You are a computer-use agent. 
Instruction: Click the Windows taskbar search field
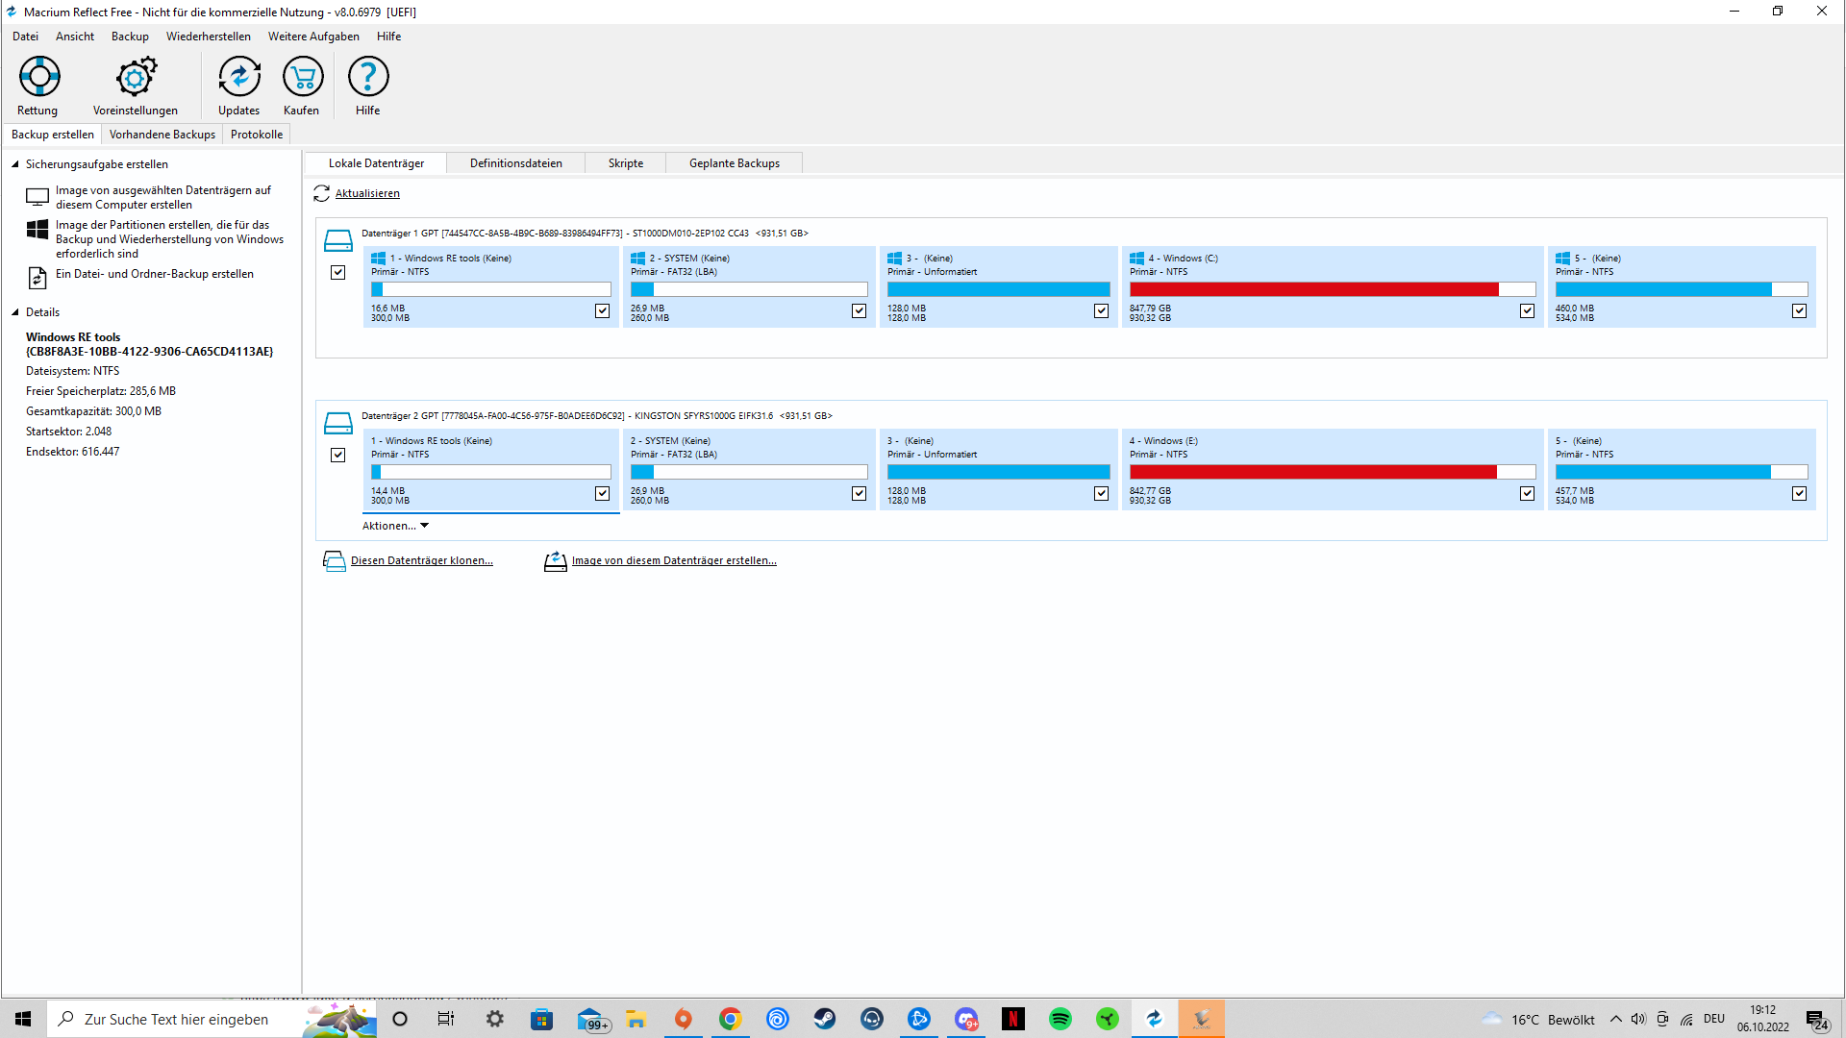point(176,1020)
